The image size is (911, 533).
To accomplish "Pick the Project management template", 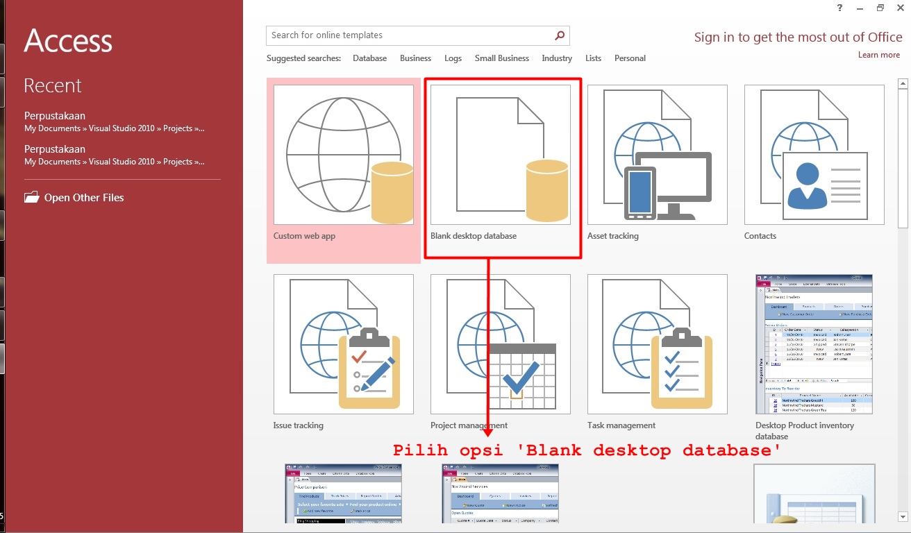I will pos(500,344).
